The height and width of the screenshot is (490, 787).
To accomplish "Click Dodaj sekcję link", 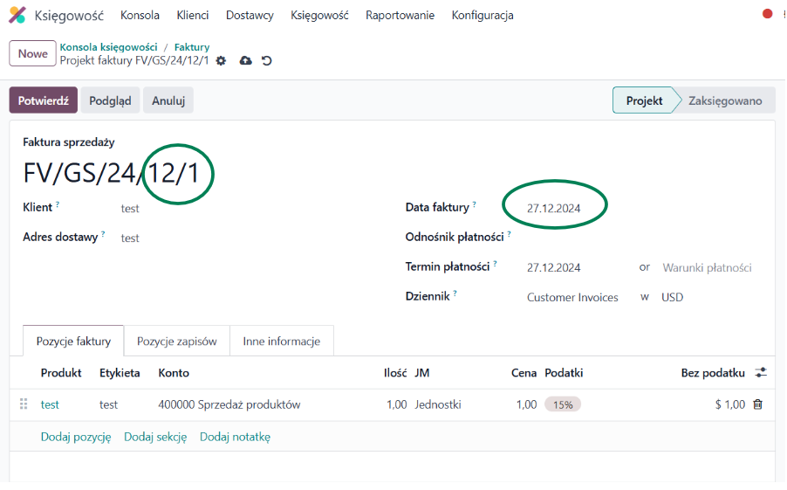I will pos(155,437).
